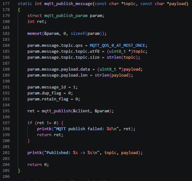Click 'param.dup_flag' on line 192

tap(44, 93)
